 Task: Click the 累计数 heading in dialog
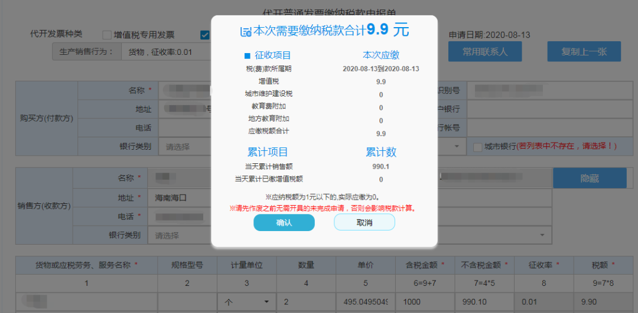click(x=381, y=152)
